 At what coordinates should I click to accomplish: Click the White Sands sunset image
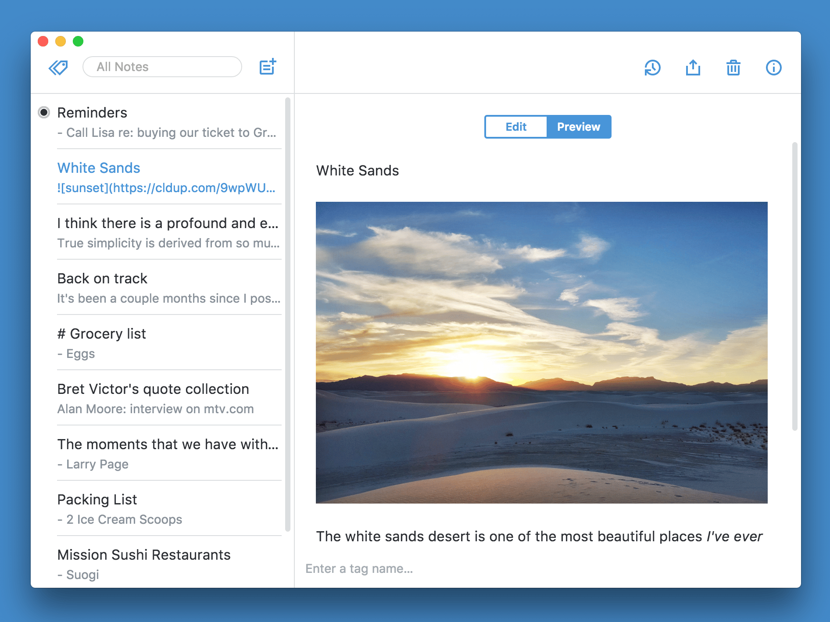[x=541, y=352]
